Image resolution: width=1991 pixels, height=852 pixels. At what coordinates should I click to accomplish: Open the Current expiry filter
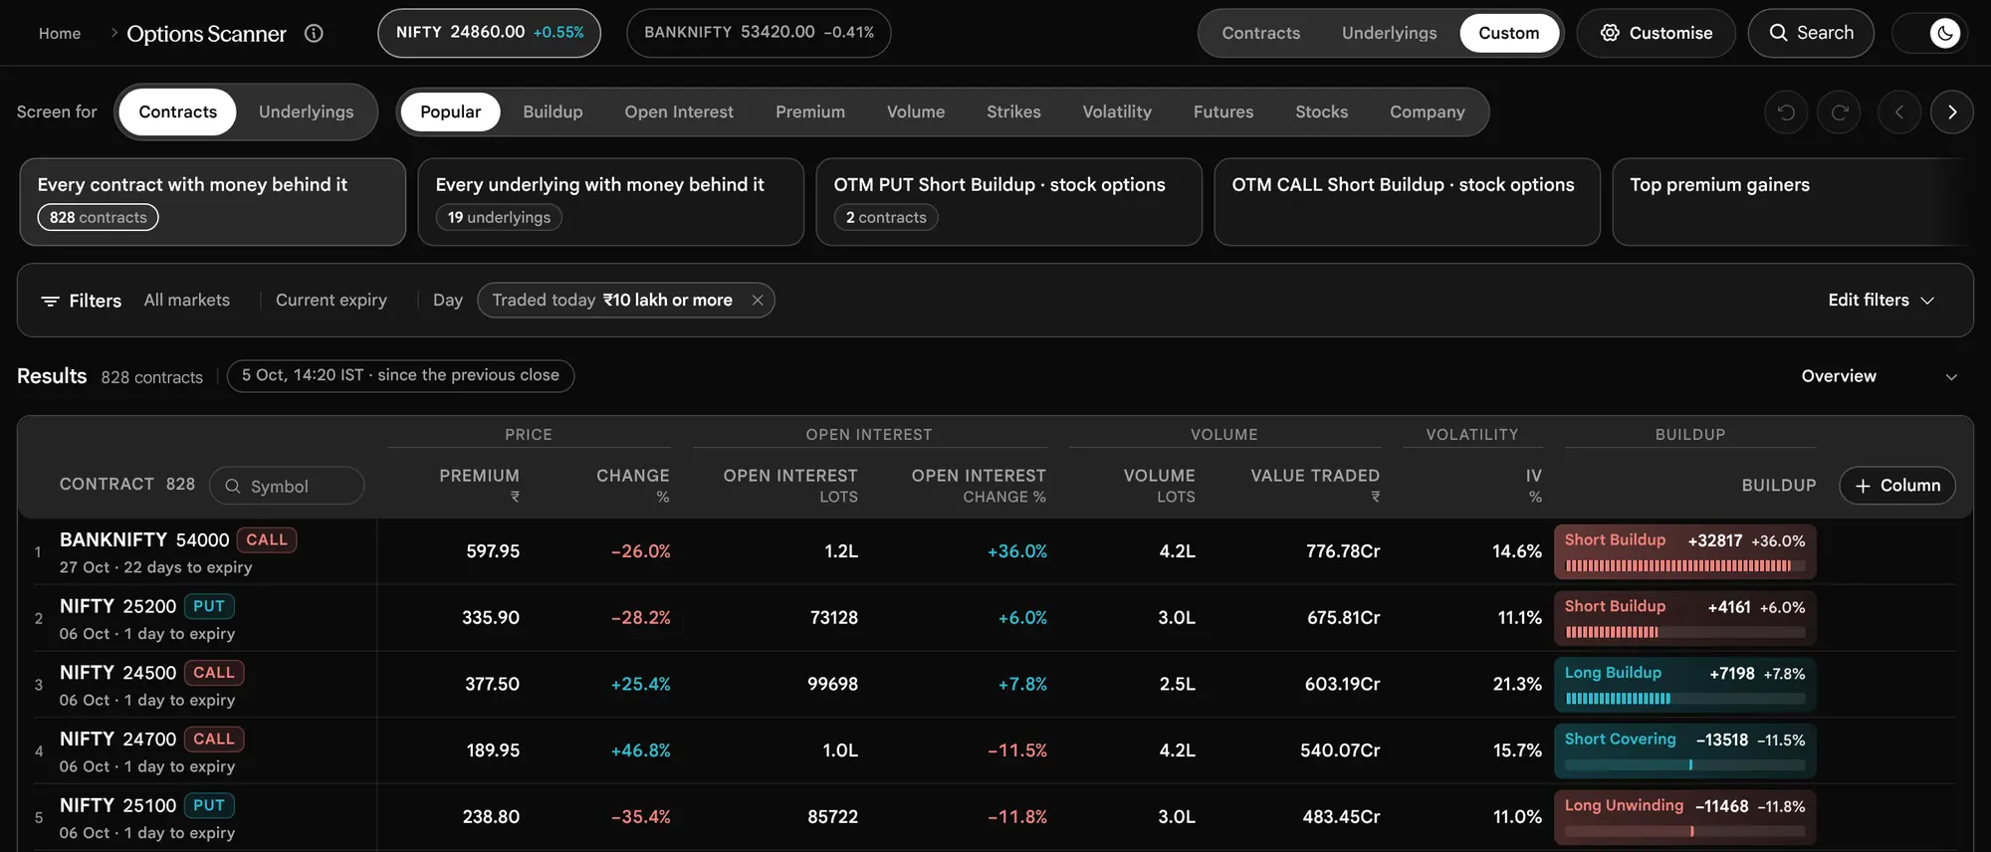(x=331, y=301)
